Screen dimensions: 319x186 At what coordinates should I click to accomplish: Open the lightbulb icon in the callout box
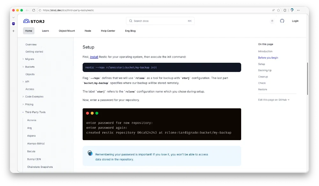coord(90,153)
